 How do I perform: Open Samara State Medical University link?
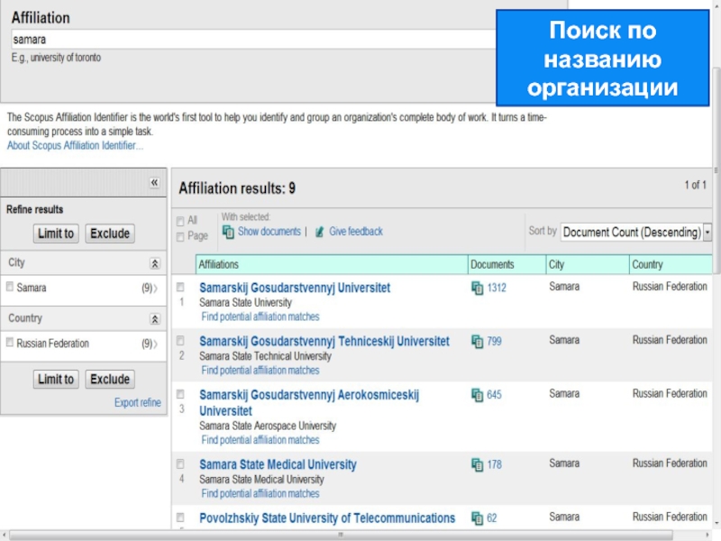tap(278, 465)
